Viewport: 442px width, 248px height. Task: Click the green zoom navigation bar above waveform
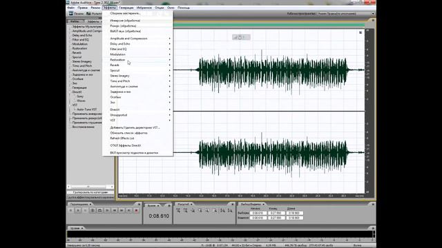(x=269, y=25)
